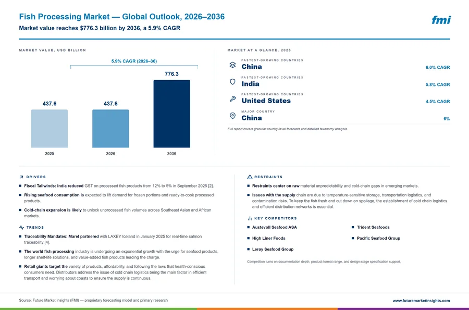
Task: Click the 2036 axis label
Action: (x=171, y=154)
